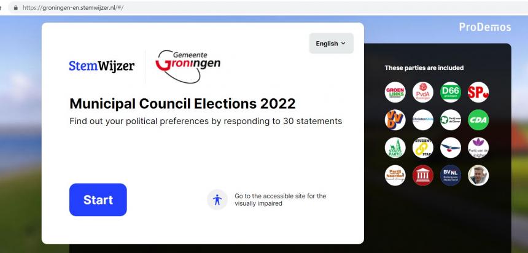
Task: Click the Partij voor de Dieren icon
Action: pos(451,120)
